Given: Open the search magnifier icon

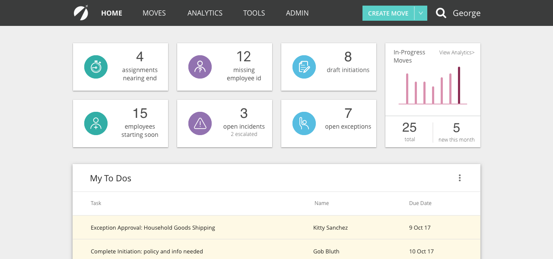Looking at the screenshot, I should [441, 13].
